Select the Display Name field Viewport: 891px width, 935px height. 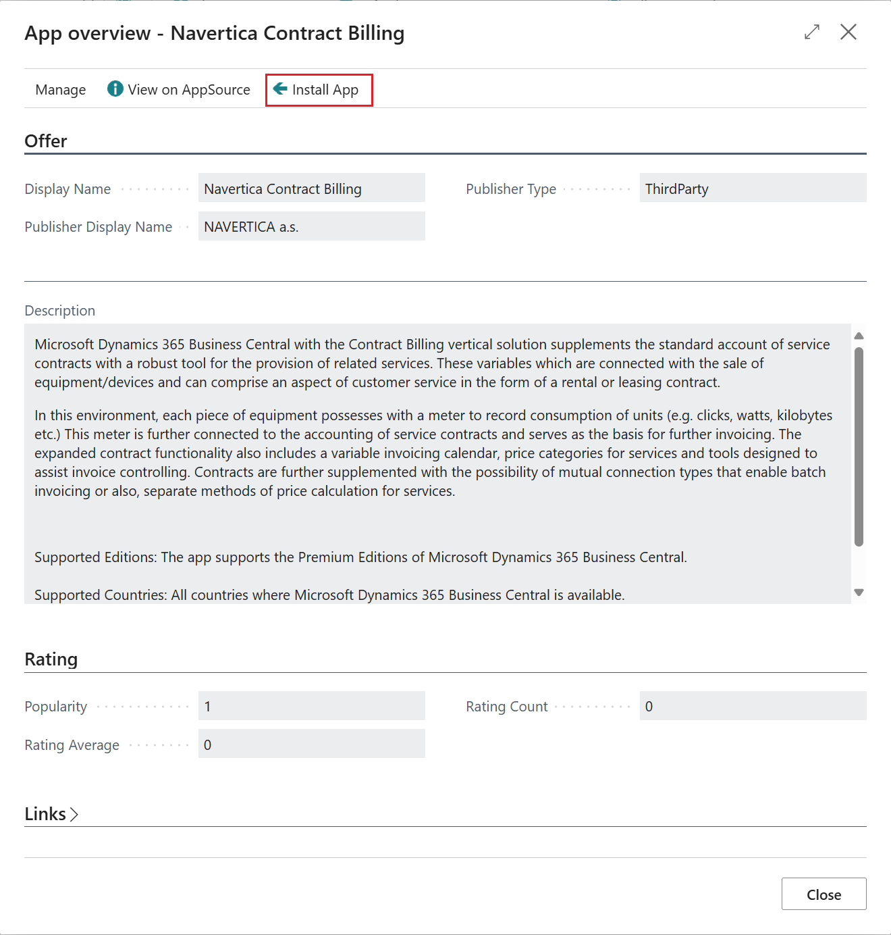click(311, 188)
